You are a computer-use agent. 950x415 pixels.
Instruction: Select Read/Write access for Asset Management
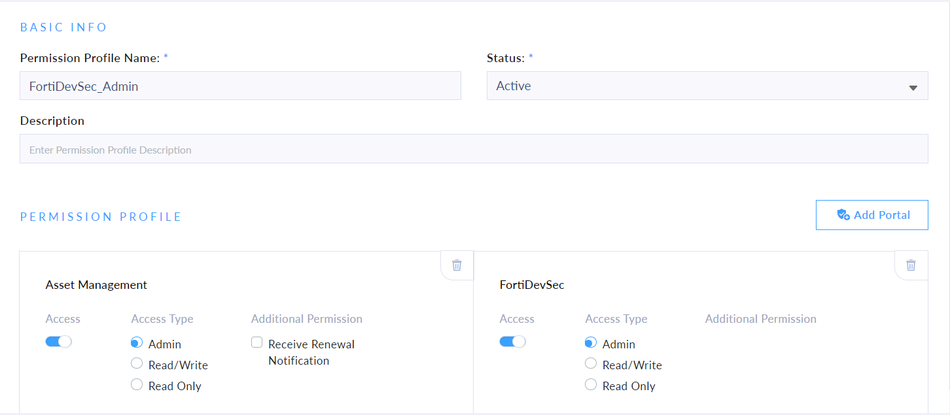pos(136,364)
